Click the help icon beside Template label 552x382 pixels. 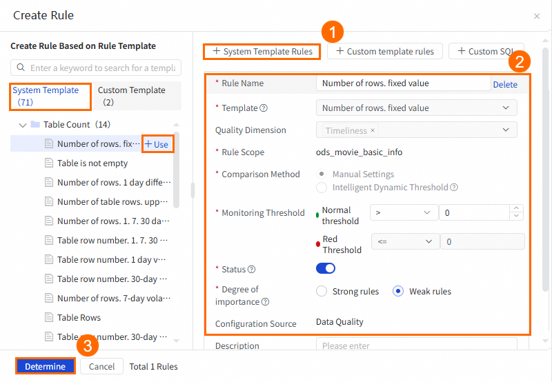pos(264,108)
